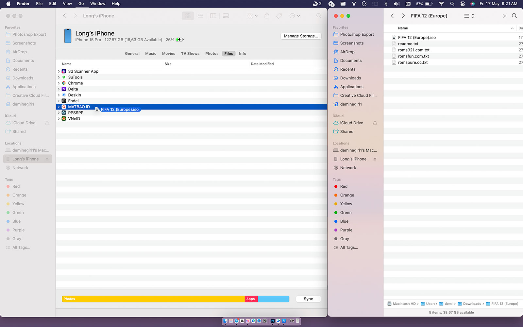
Task: Select roms321.com.txt file
Action: coord(413,50)
